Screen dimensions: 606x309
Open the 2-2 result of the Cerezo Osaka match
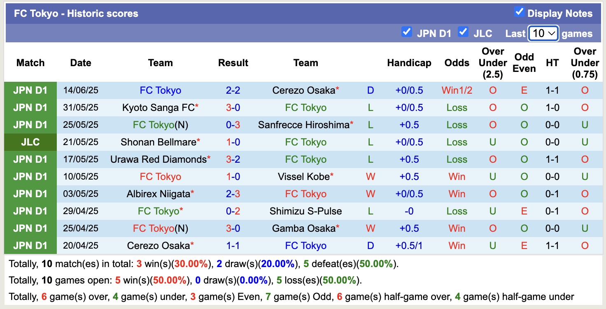click(233, 90)
